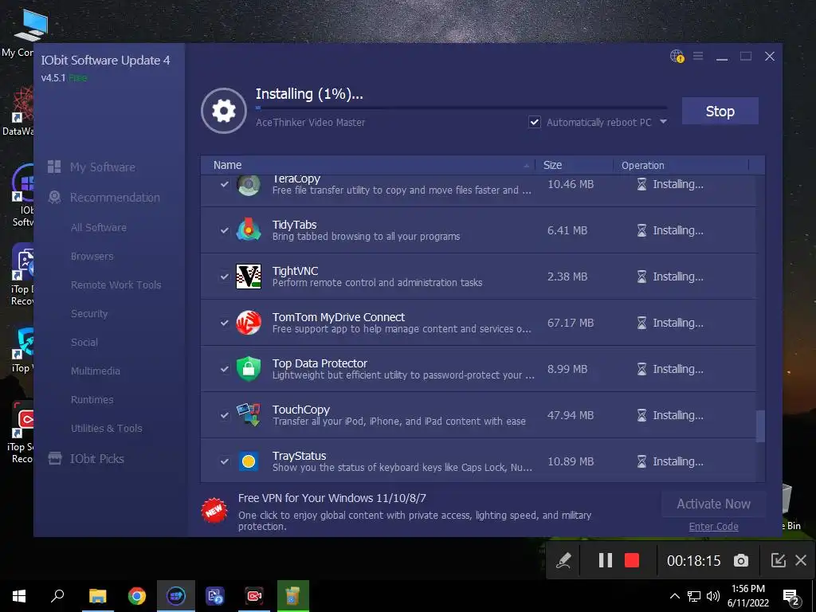Click the TouchCopy app icon
This screenshot has height=612, width=816.
tap(249, 414)
